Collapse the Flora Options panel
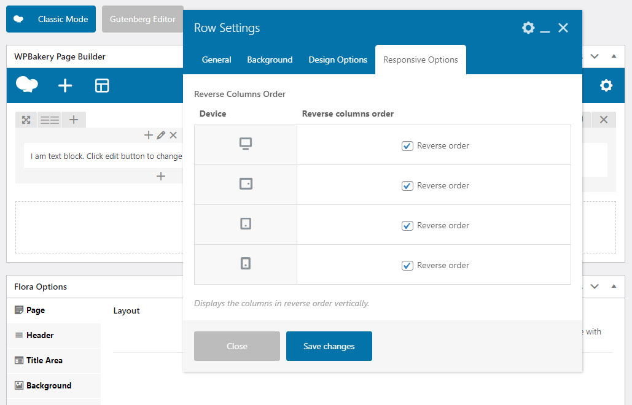The image size is (632, 405). [613, 287]
